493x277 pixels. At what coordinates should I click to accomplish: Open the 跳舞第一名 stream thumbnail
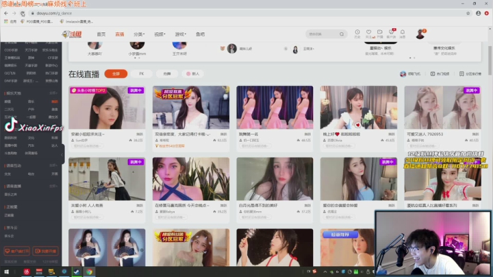(275, 108)
